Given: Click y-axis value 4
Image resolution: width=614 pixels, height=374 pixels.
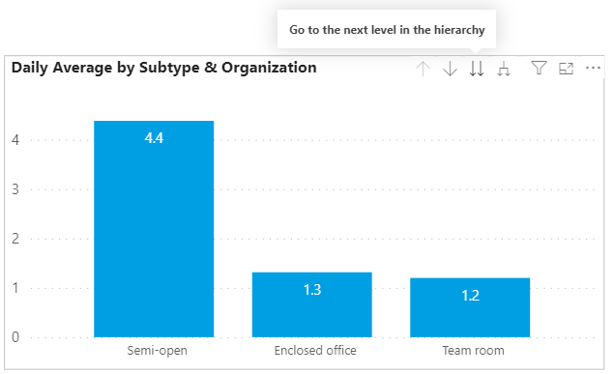Looking at the screenshot, I should tap(15, 140).
